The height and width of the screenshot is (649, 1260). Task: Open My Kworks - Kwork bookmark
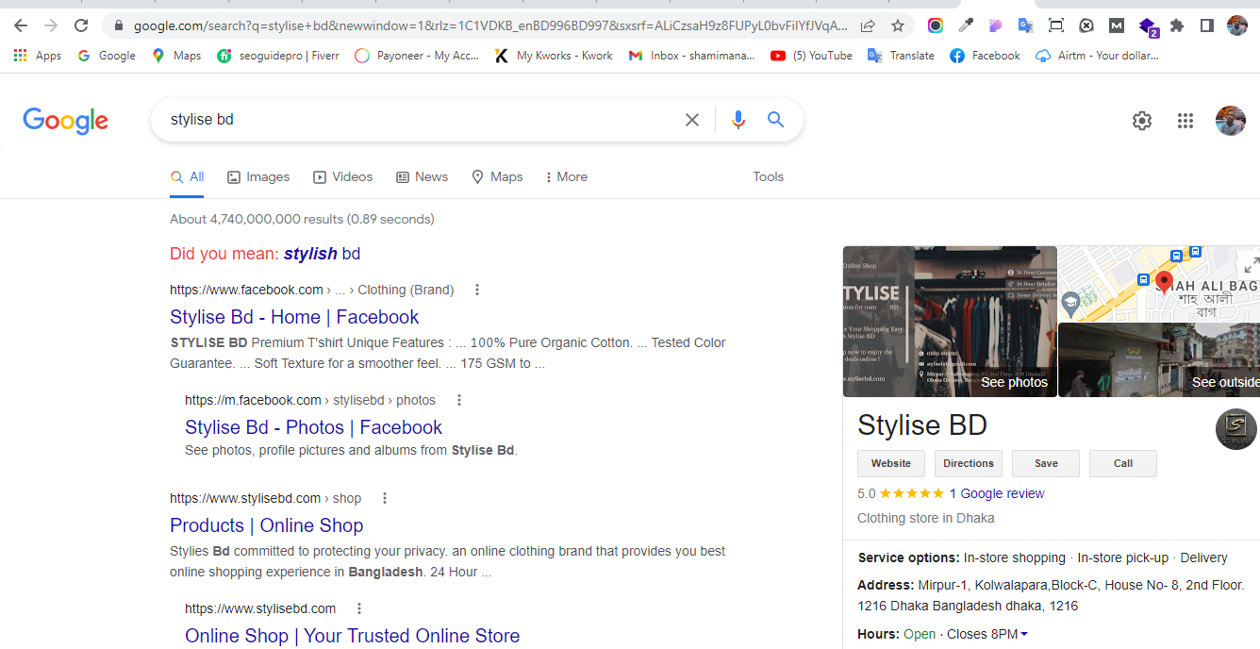(554, 56)
